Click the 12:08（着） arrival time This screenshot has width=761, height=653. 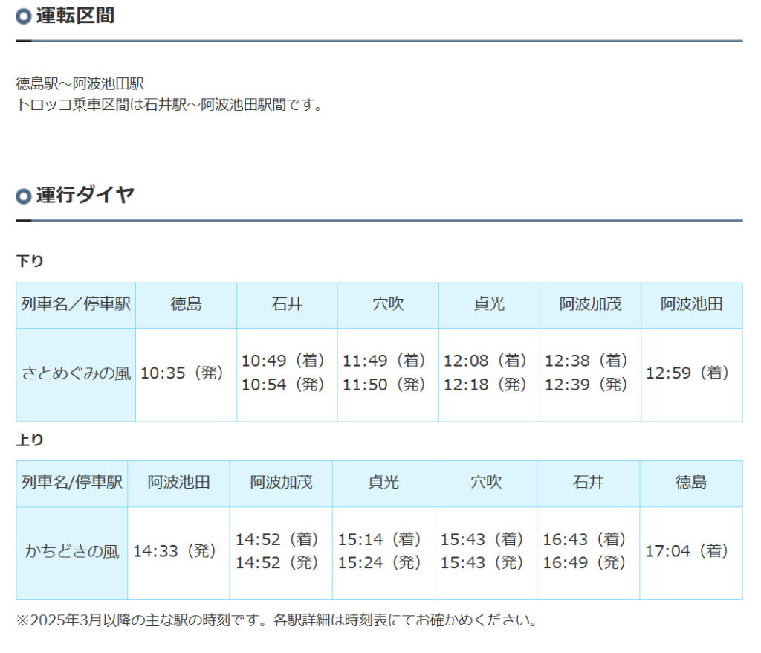click(485, 361)
